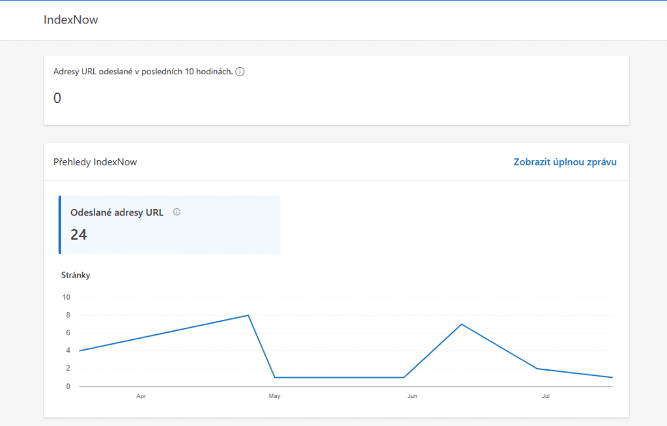Open the 'Zobrazit úplnou zprávu' link
The width and height of the screenshot is (667, 426).
(565, 162)
